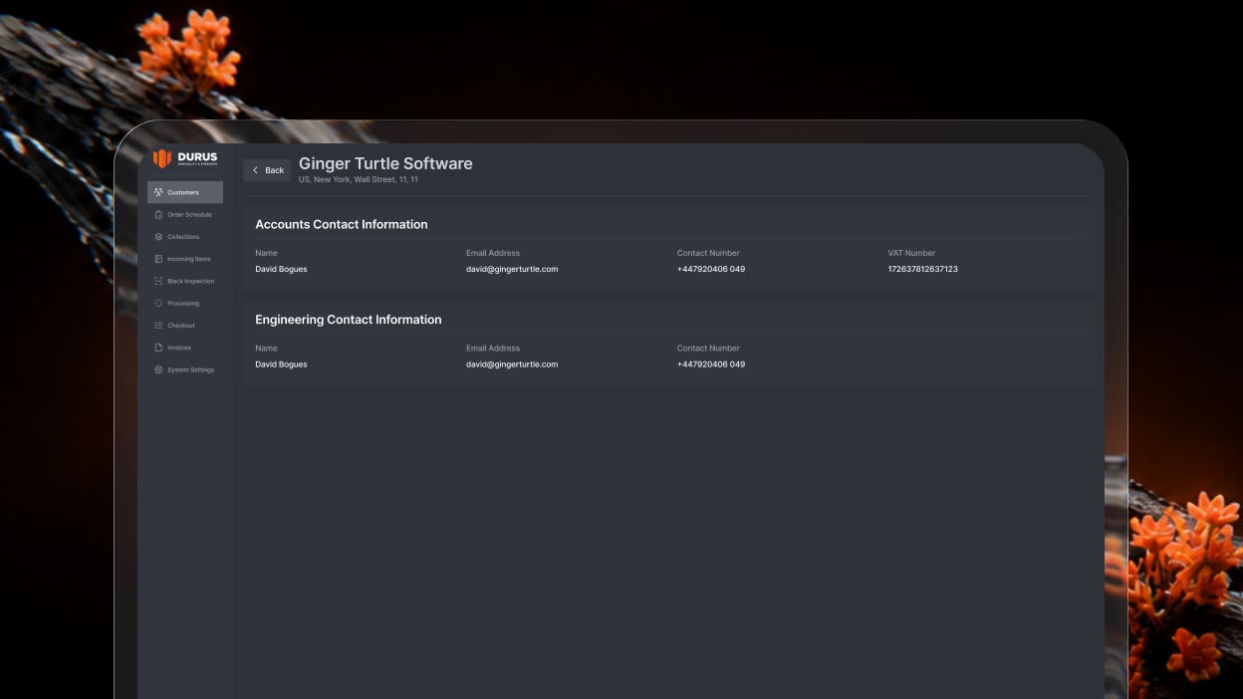The height and width of the screenshot is (699, 1243).
Task: Click the Accounts contact number +447920406 049
Action: 711,269
